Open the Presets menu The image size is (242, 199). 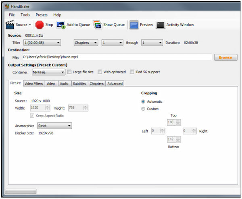pos(42,15)
